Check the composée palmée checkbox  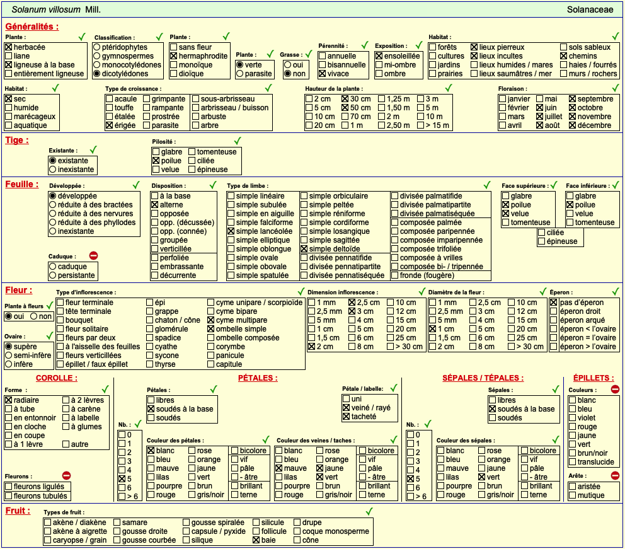pos(394,222)
